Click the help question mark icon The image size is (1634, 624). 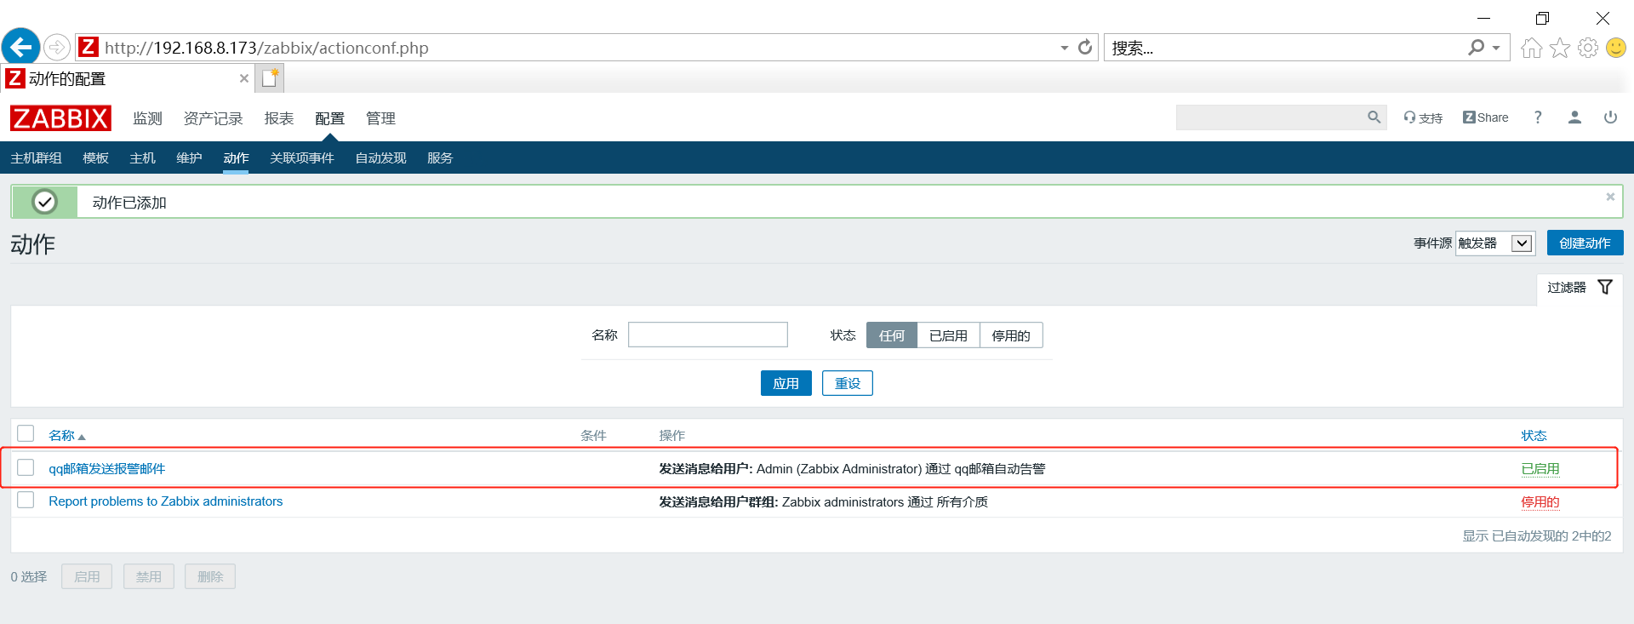(1538, 117)
